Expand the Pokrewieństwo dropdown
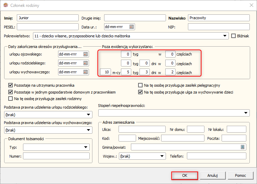257x184 pixels. coord(225,36)
